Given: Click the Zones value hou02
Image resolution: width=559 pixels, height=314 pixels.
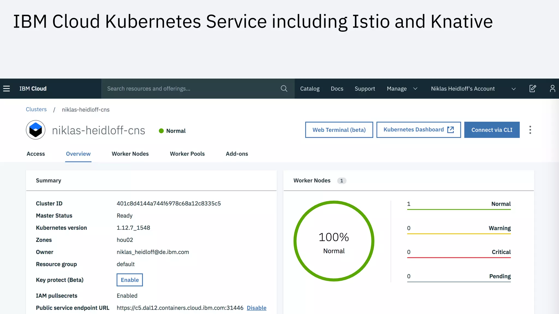Looking at the screenshot, I should coord(125,240).
